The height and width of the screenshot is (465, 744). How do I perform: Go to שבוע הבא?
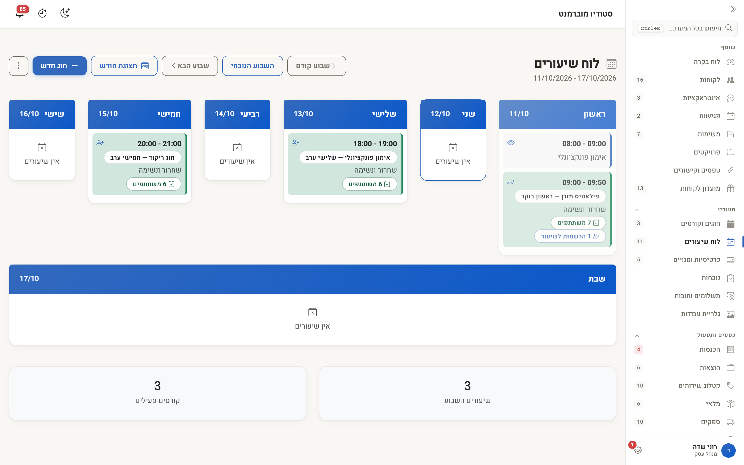(190, 66)
